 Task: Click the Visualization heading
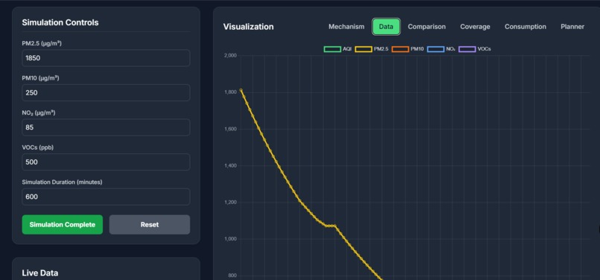tap(249, 27)
